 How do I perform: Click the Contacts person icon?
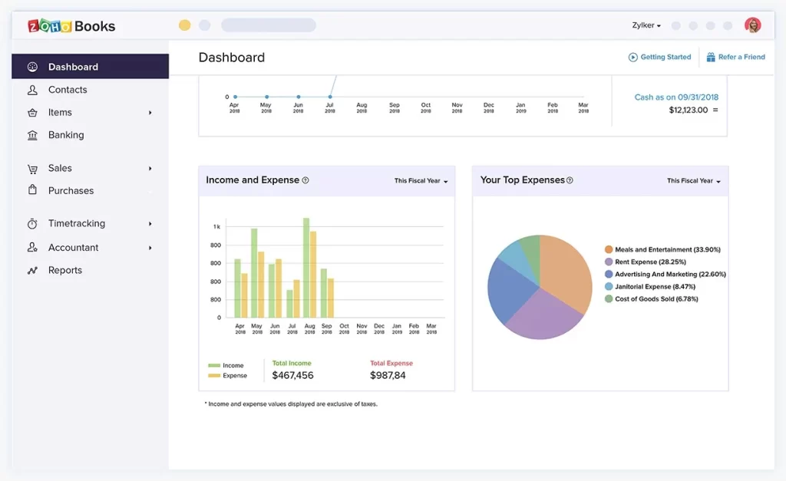pyautogui.click(x=32, y=90)
